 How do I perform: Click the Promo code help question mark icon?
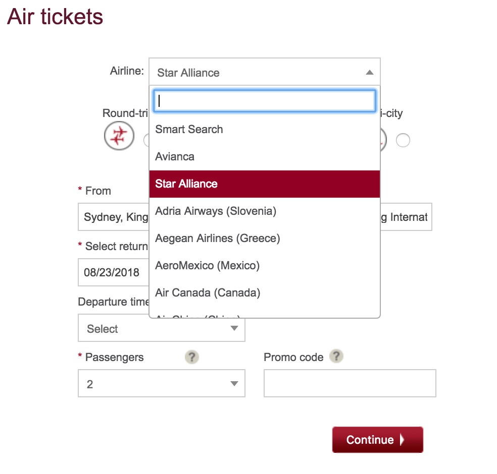[336, 357]
